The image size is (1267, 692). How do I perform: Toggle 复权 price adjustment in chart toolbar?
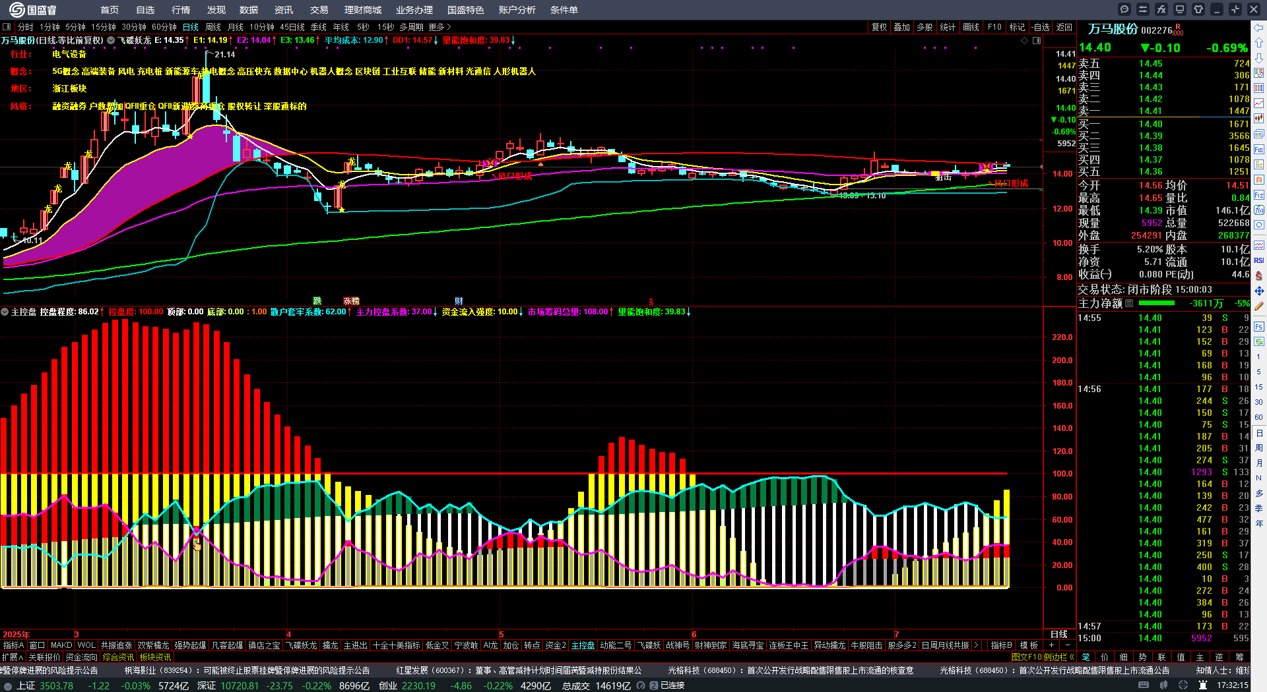[880, 27]
